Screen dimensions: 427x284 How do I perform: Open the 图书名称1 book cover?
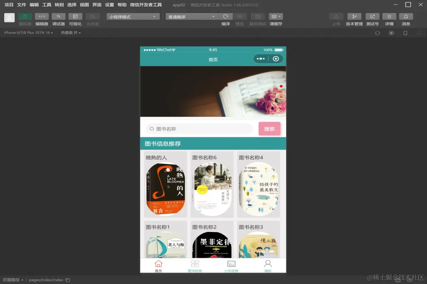tap(165, 245)
